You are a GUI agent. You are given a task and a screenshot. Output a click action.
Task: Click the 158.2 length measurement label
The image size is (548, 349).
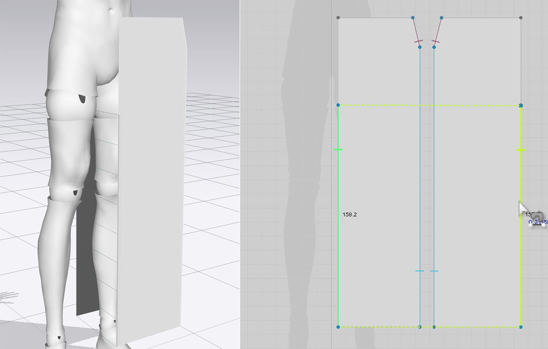[350, 215]
